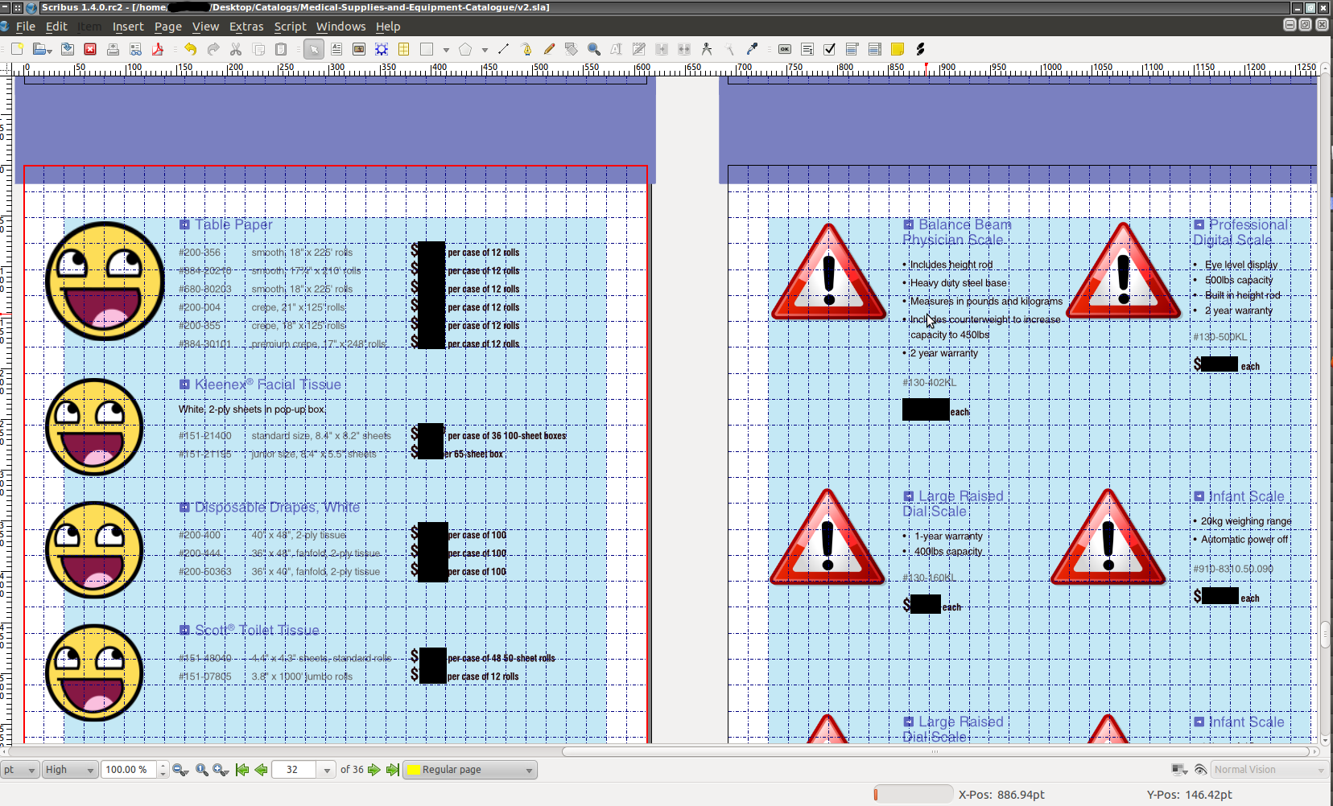
Task: Jump to the first page button
Action: (242, 770)
